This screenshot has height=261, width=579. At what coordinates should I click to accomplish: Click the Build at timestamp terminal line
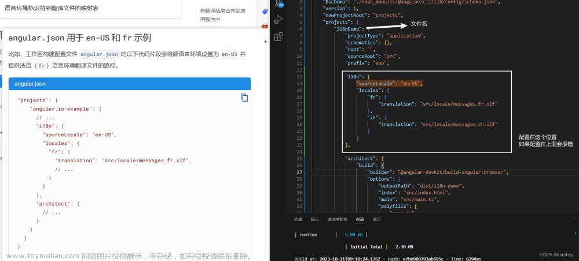[388, 259]
